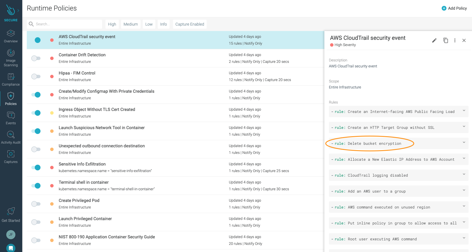Disable Launch Suspicious Network Tool in Container
The image size is (472, 252).
[x=36, y=131]
